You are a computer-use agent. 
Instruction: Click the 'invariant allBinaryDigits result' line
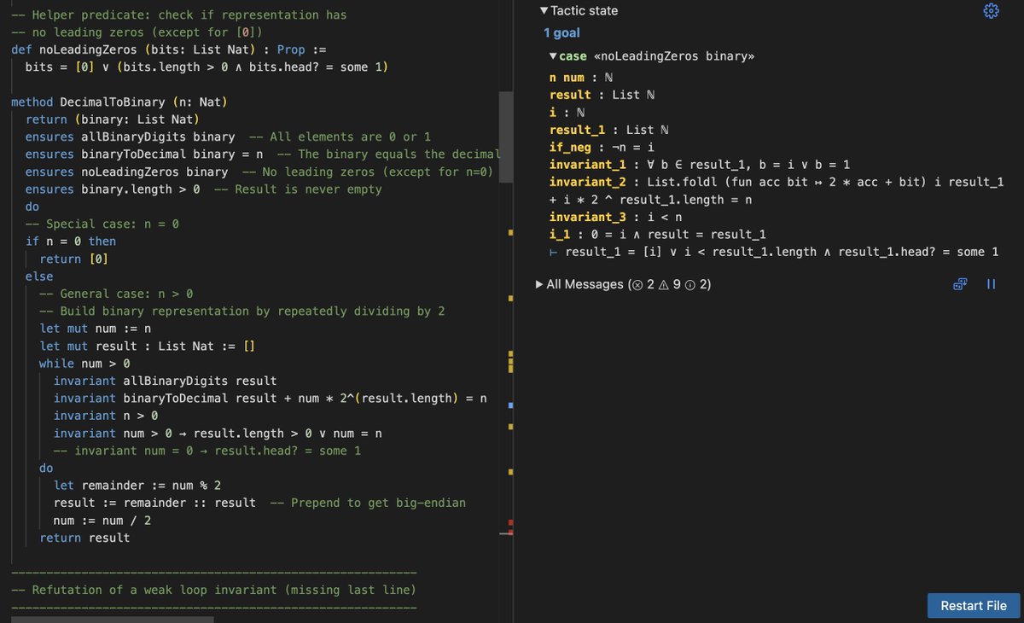[x=166, y=381]
